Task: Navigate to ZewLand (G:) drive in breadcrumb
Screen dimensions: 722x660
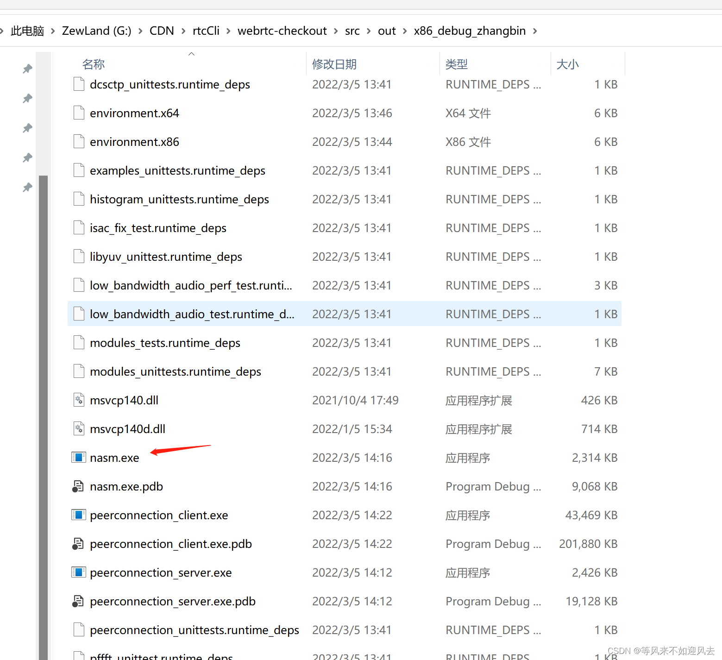Action: [x=96, y=31]
